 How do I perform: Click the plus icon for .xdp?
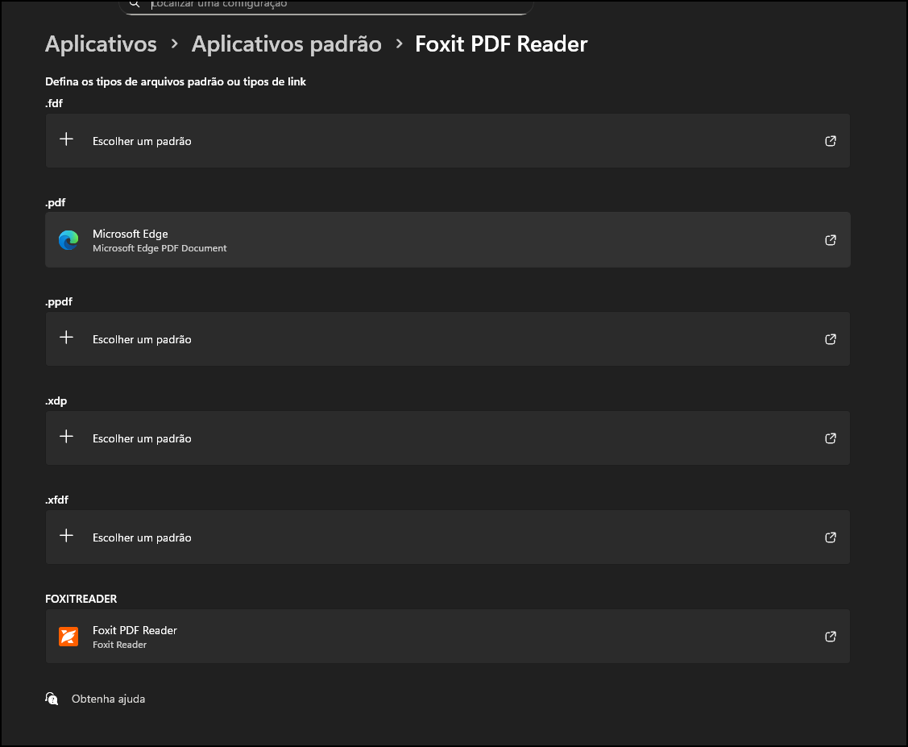(x=67, y=437)
